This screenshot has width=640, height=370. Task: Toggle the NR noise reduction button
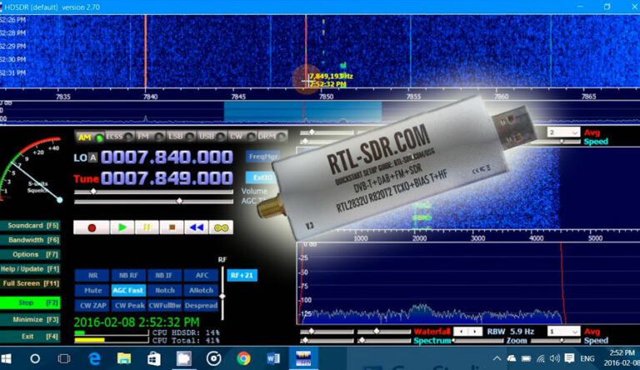92,275
